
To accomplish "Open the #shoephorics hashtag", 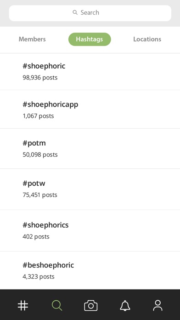I will click(90, 231).
